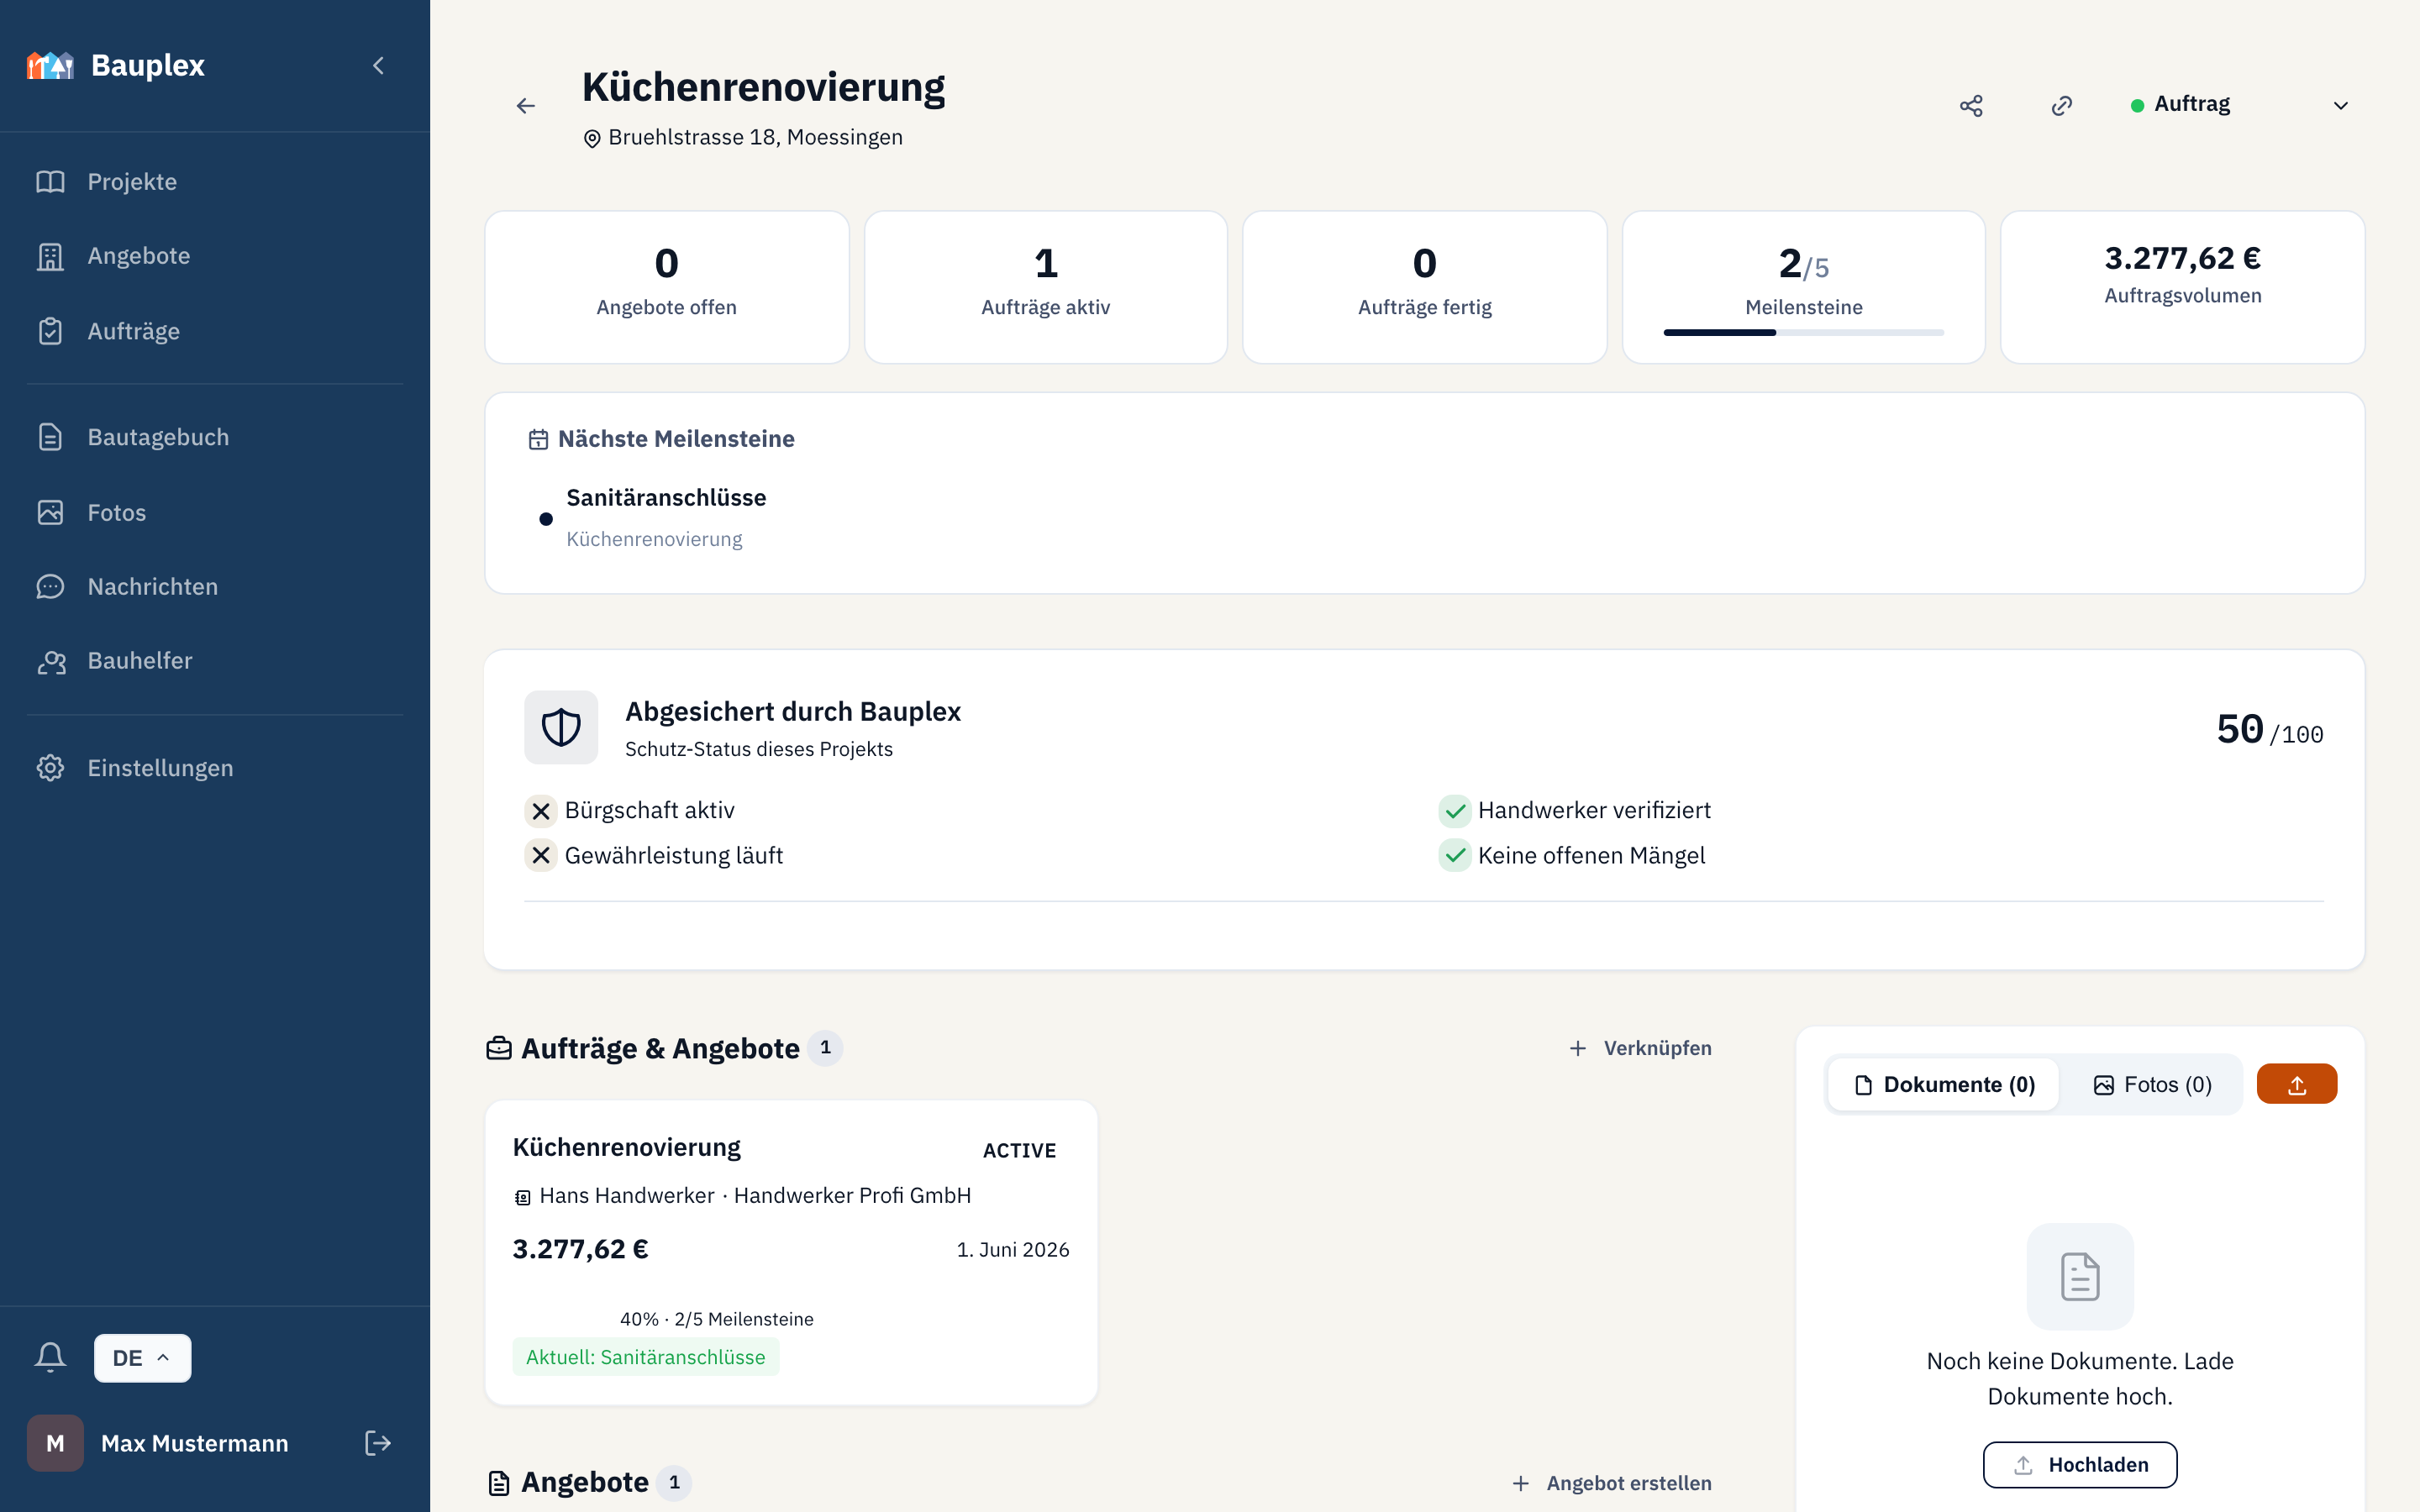The image size is (2420, 1512).
Task: Click the Aufträge aktiv card
Action: (1045, 287)
